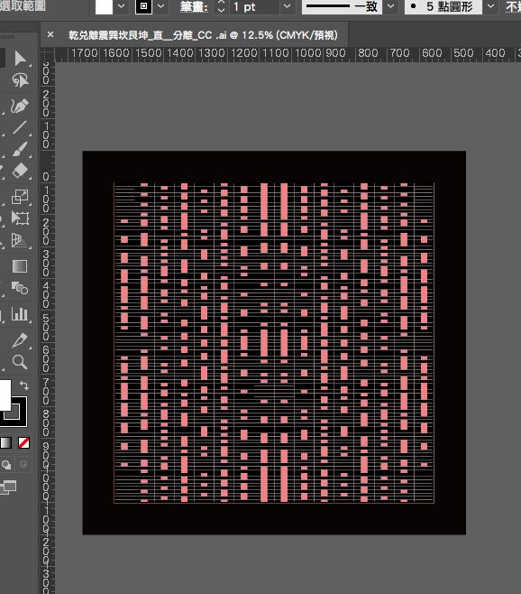Select the Gradient tool
The image size is (521, 594).
(20, 266)
